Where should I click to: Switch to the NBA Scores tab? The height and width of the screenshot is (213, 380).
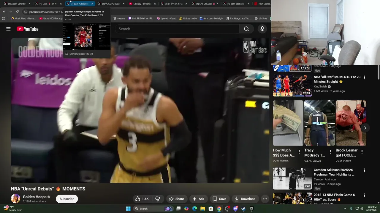pyautogui.click(x=262, y=4)
